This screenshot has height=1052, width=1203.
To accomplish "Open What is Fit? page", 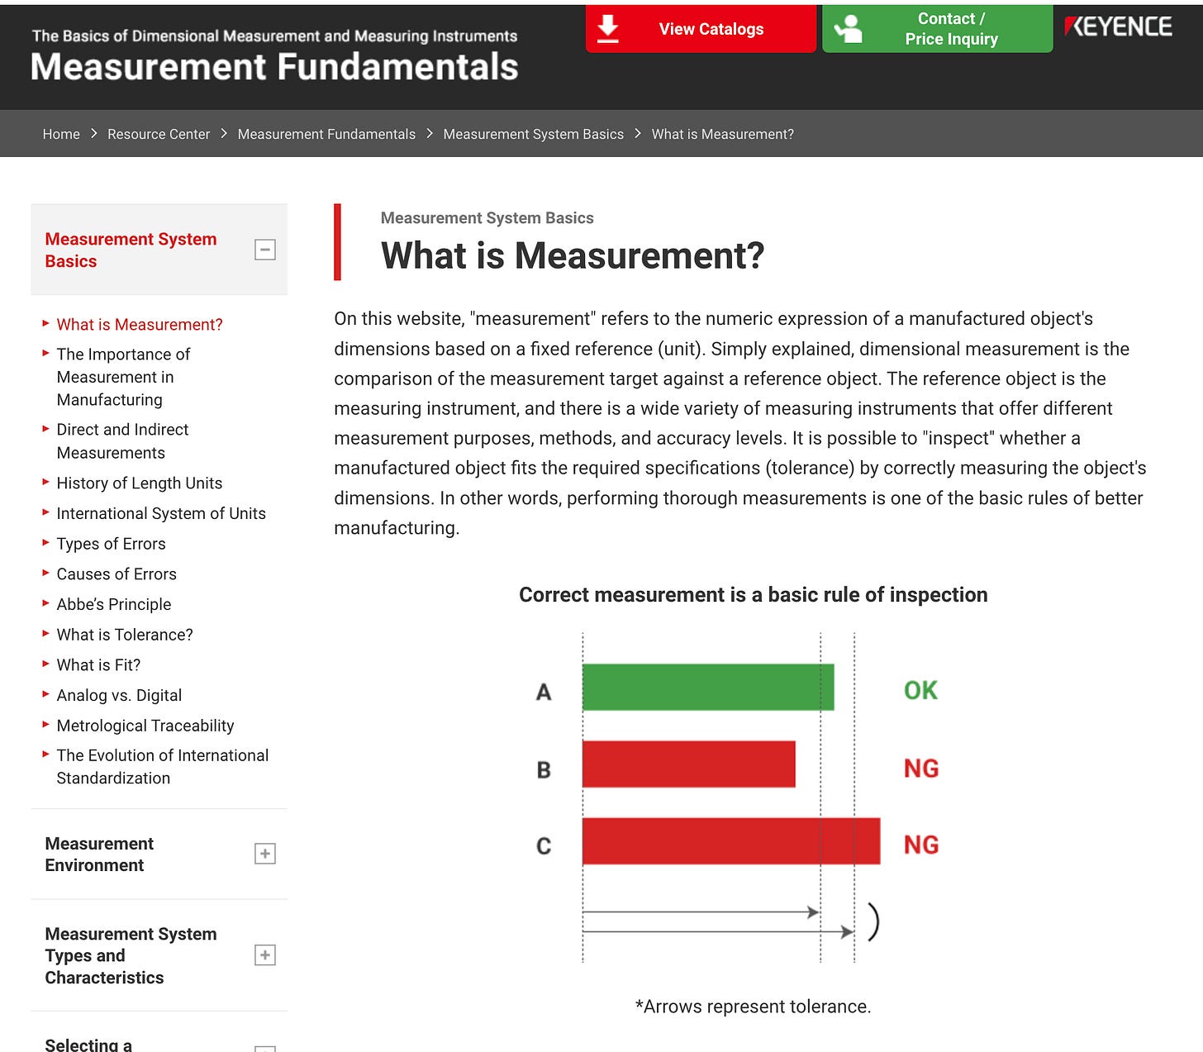I will tap(98, 664).
